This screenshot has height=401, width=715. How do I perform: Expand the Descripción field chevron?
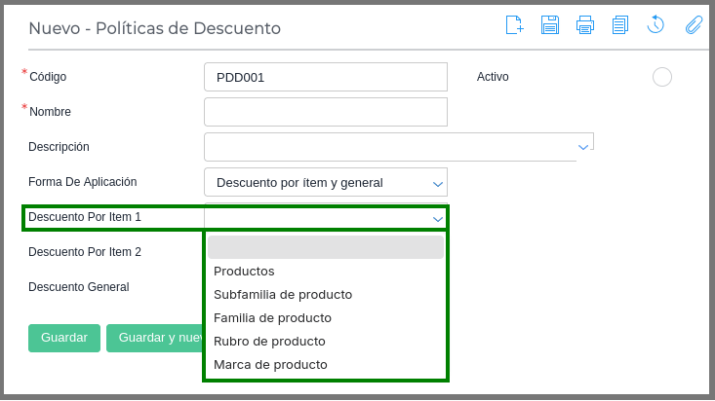[583, 147]
